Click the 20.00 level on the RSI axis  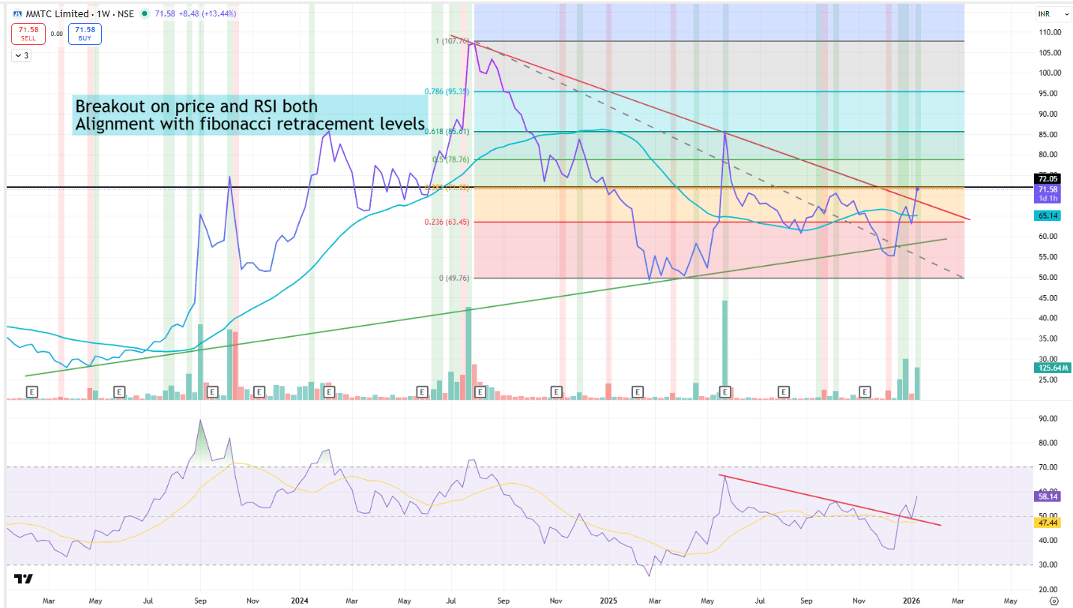point(1047,589)
